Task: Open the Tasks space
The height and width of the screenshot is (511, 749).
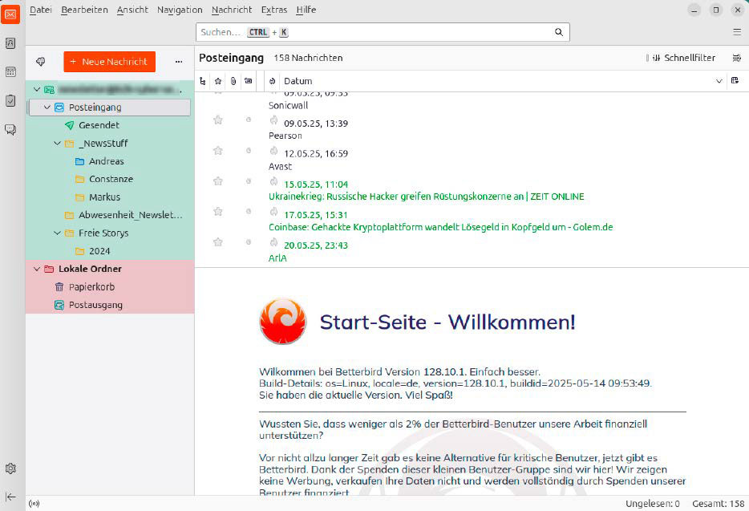Action: point(10,101)
